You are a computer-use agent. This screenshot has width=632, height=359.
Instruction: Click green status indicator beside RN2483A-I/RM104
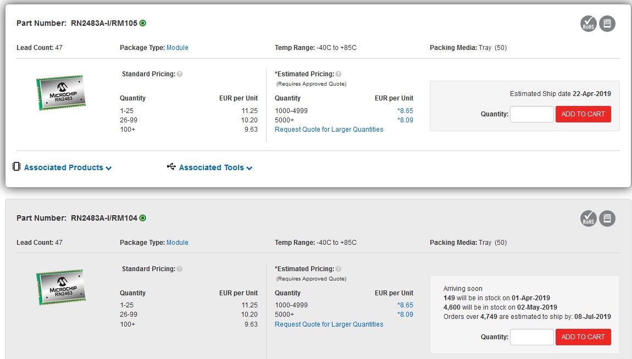tap(143, 218)
